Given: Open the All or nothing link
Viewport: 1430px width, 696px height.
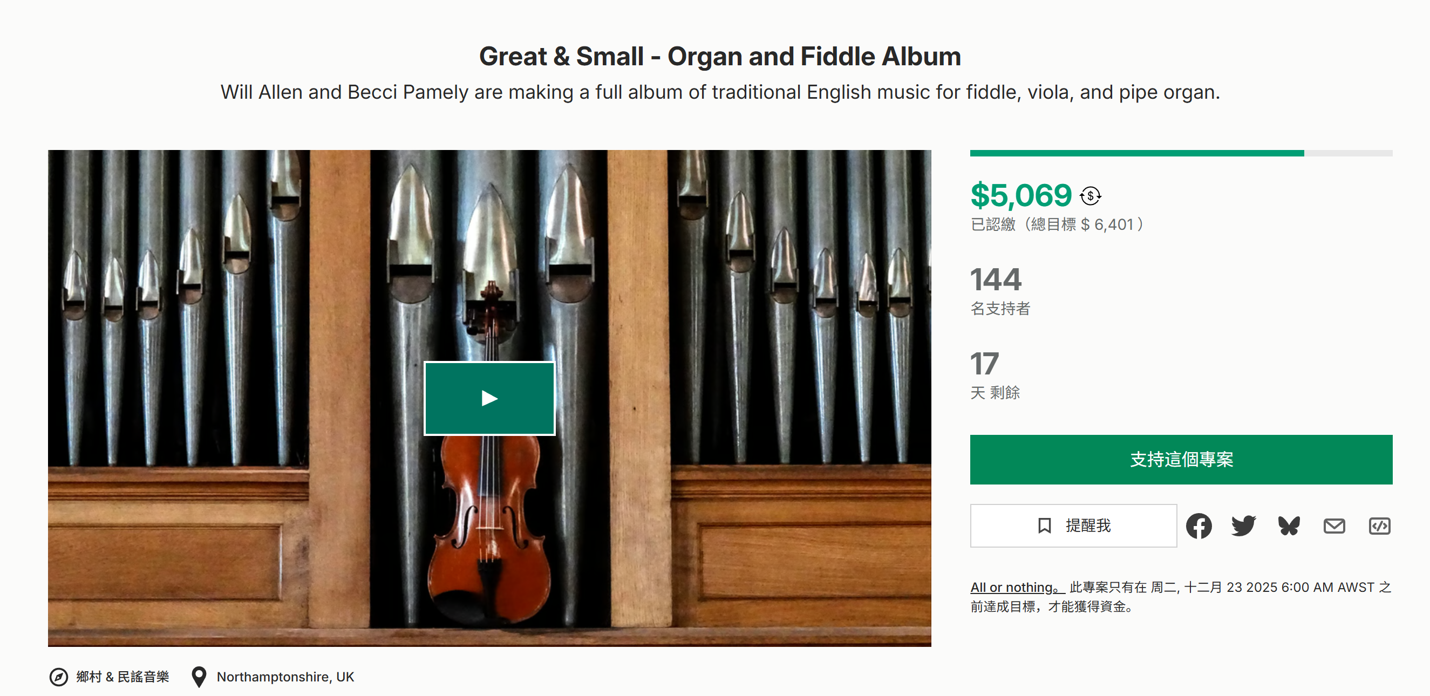Looking at the screenshot, I should 1016,587.
